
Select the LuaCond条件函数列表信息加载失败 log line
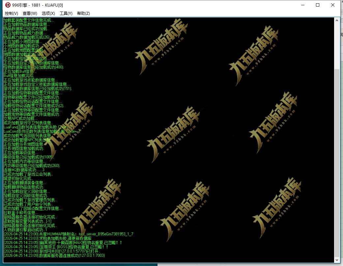click(42, 131)
